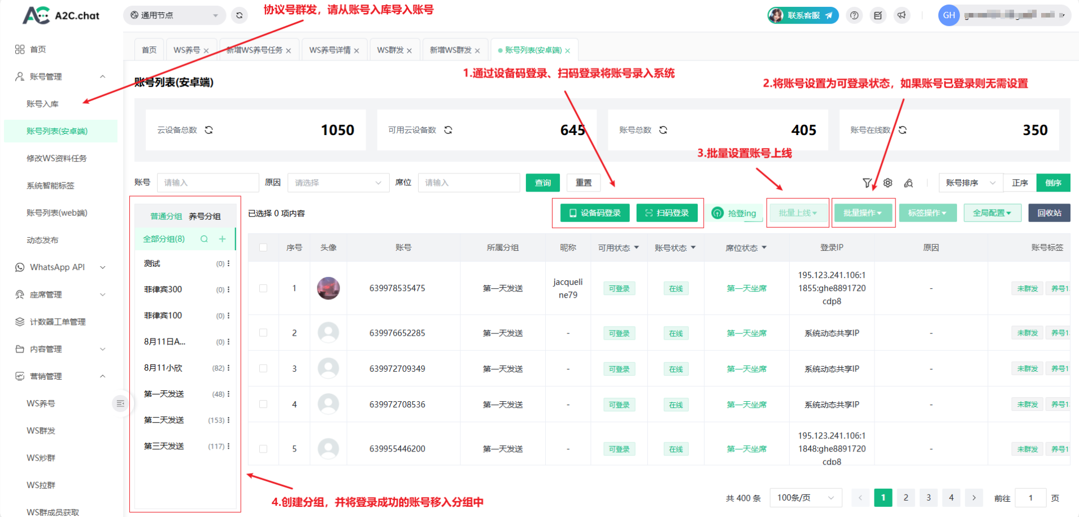Click the 账号 search input field

tap(207, 183)
